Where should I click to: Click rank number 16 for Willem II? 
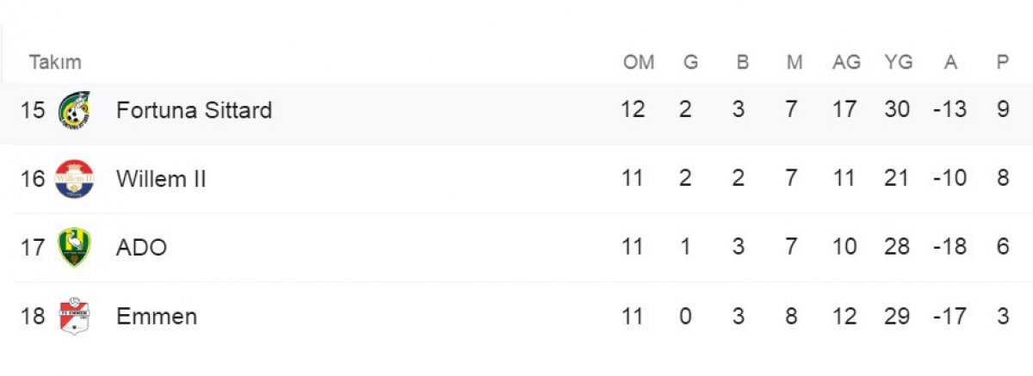(32, 179)
